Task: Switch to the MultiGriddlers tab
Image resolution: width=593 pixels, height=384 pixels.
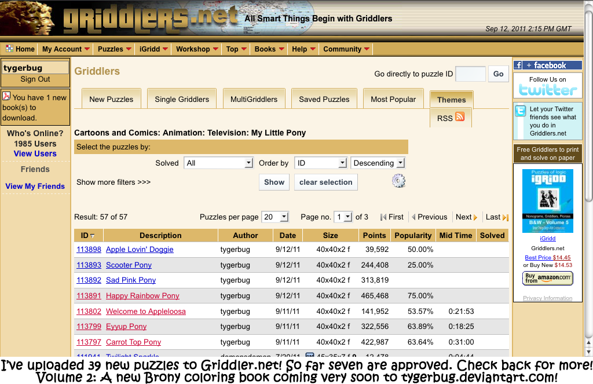Action: (x=254, y=99)
